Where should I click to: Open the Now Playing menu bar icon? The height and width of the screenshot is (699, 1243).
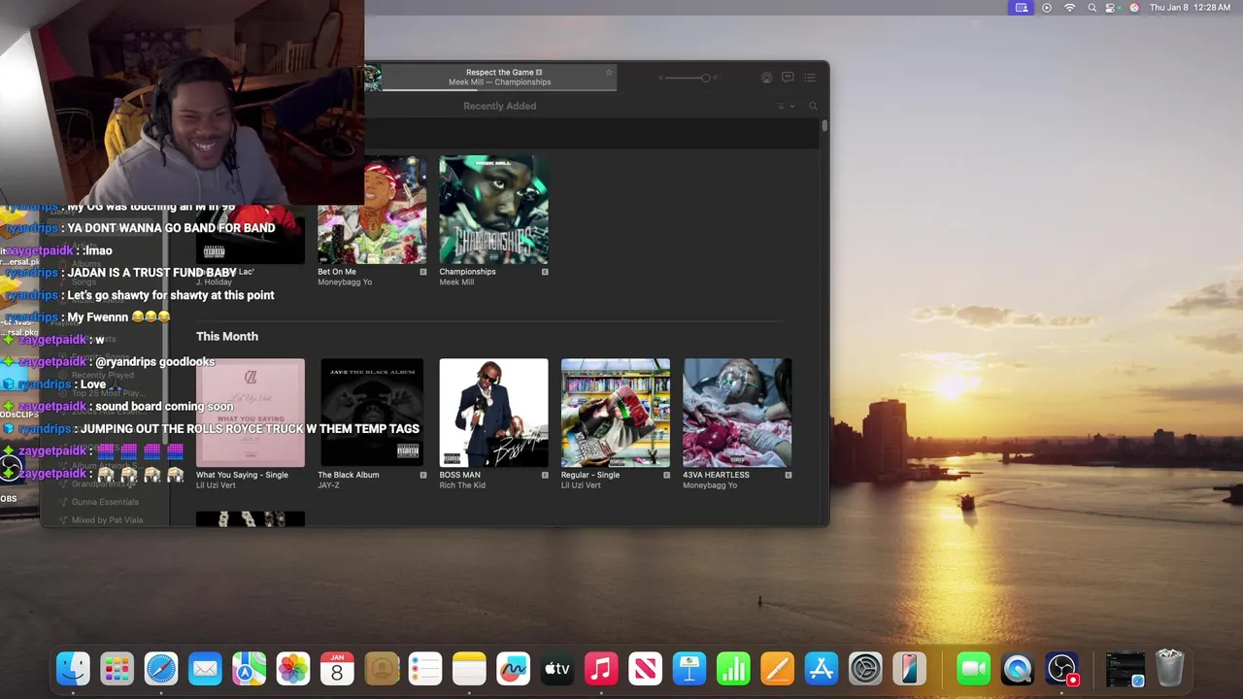point(1047,8)
